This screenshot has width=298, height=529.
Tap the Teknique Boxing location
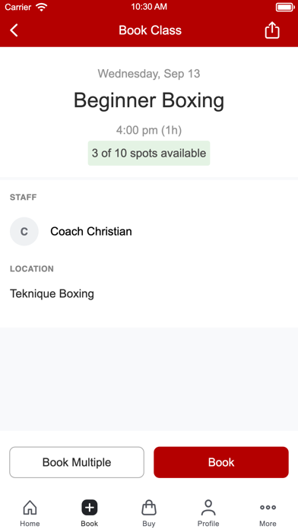click(52, 294)
